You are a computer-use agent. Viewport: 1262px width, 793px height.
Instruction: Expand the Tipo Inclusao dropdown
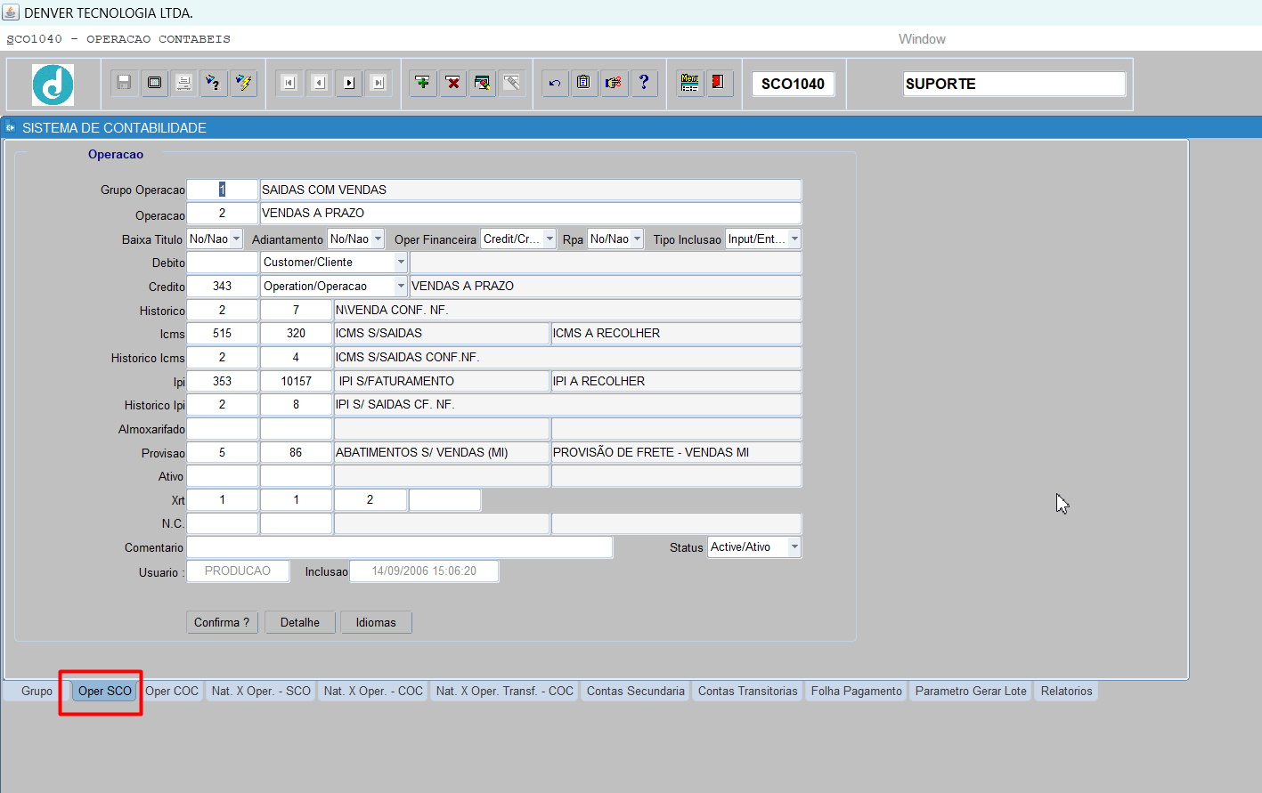pyautogui.click(x=794, y=239)
